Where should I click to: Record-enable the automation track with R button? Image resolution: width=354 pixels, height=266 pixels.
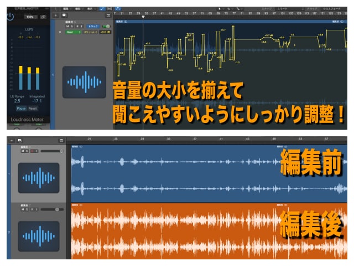77,27
